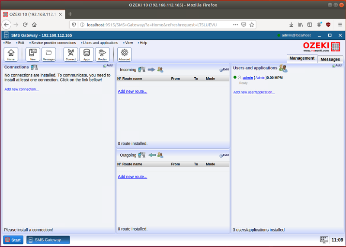This screenshot has width=346, height=247.
Task: Save page to Pocket icon
Action: (x=243, y=25)
